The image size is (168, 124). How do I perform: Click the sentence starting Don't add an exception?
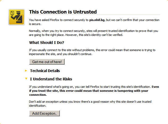tap(90, 104)
